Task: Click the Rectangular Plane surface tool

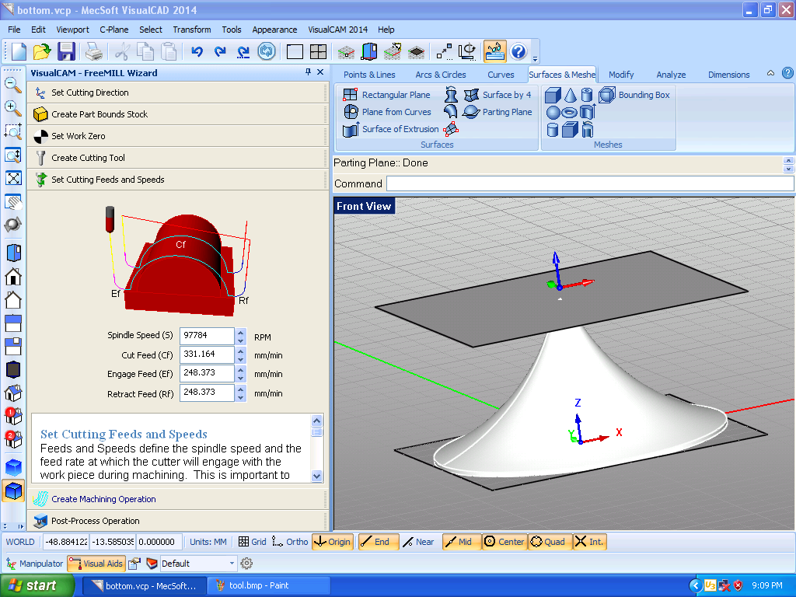Action: coord(387,94)
